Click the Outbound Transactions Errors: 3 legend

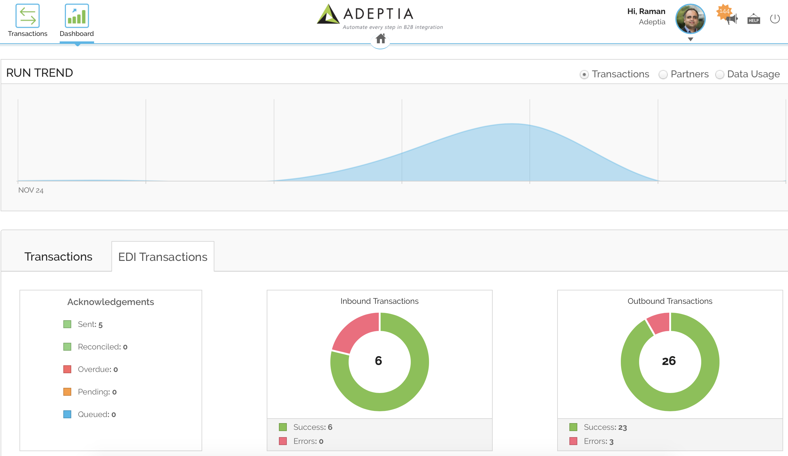tap(598, 441)
